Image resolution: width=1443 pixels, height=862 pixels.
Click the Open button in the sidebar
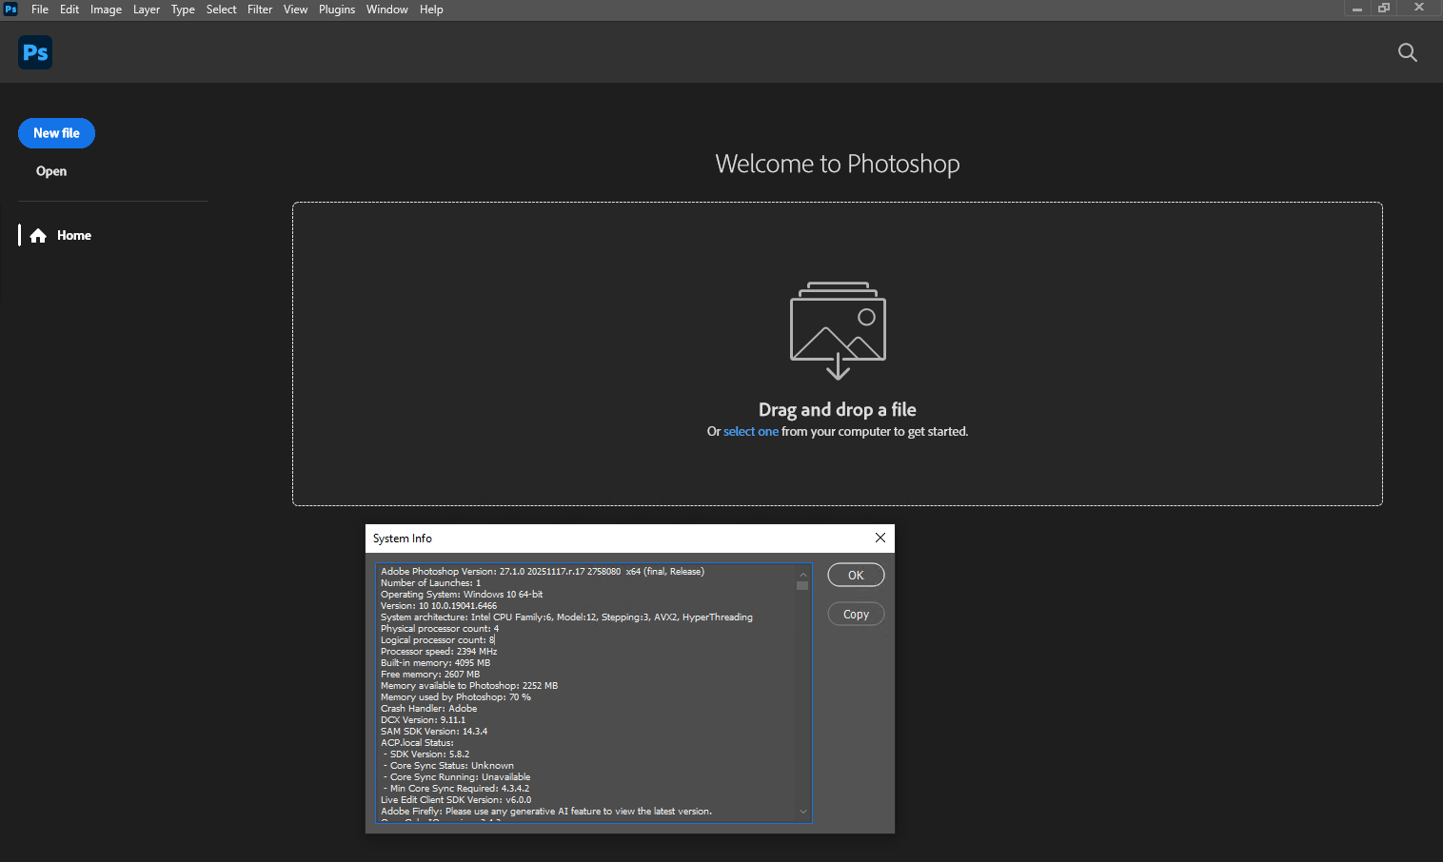click(x=51, y=171)
